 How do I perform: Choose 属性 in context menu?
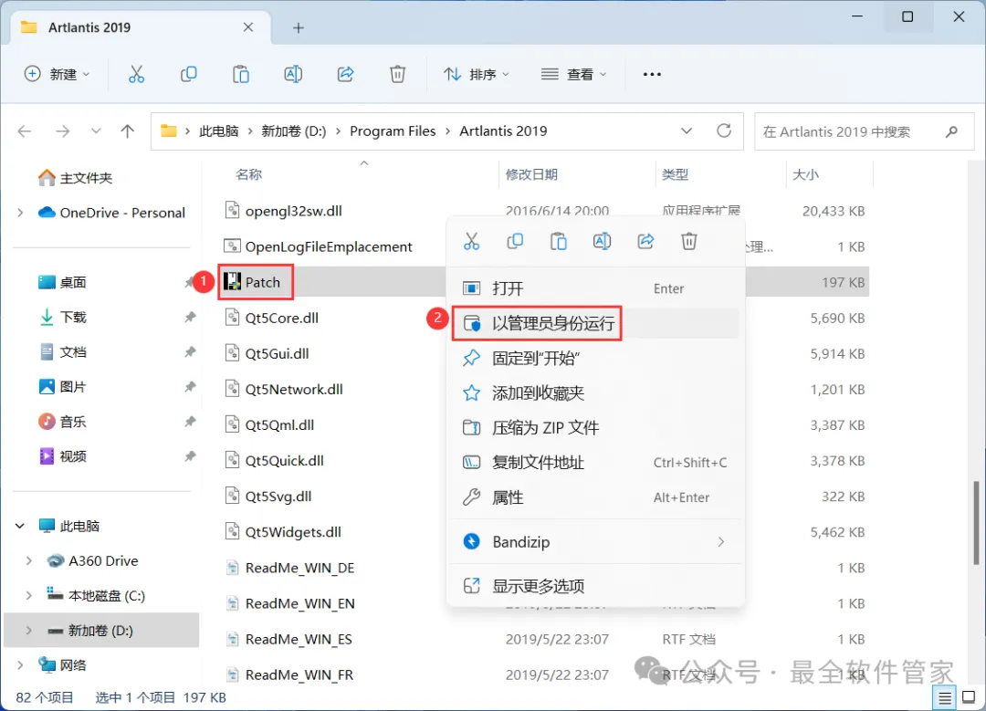point(595,497)
